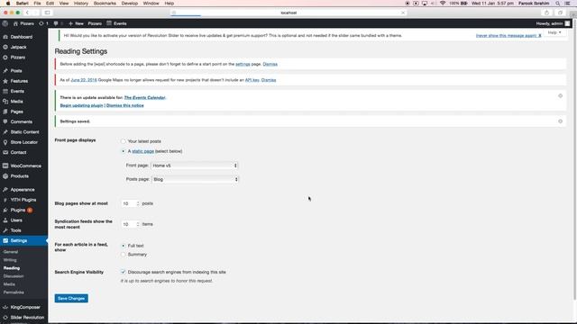Open the Howdy, admin account menu
The height and width of the screenshot is (324, 577).
point(553,23)
